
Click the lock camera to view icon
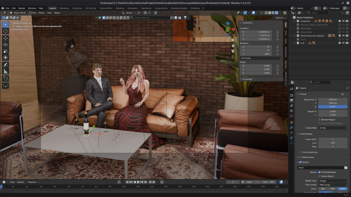coord(233,56)
